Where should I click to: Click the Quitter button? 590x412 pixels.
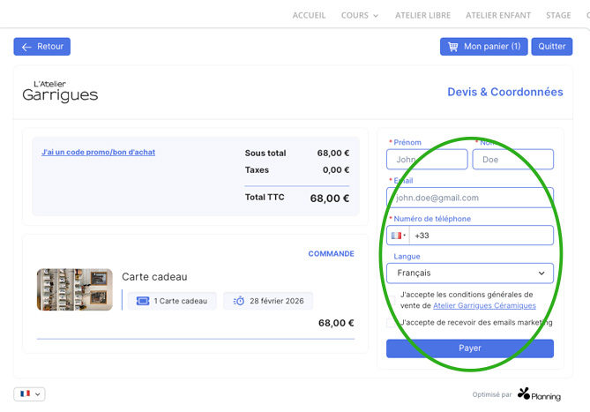[551, 47]
